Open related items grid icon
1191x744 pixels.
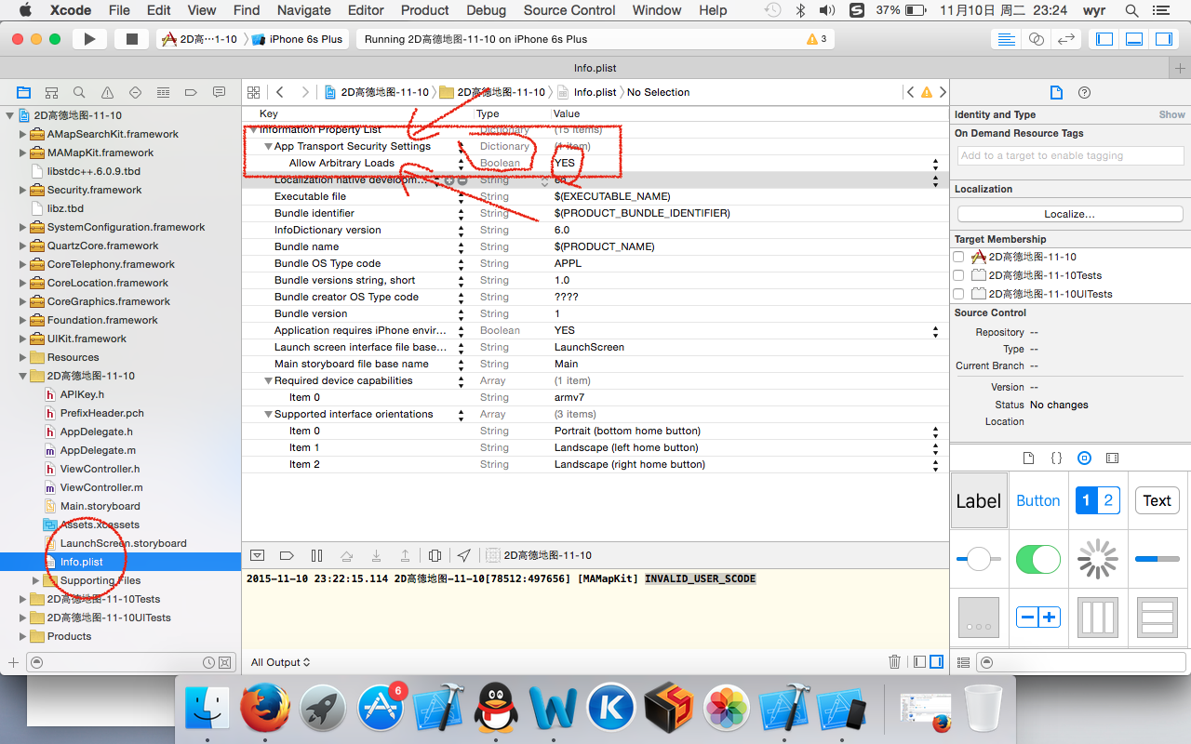pos(253,92)
